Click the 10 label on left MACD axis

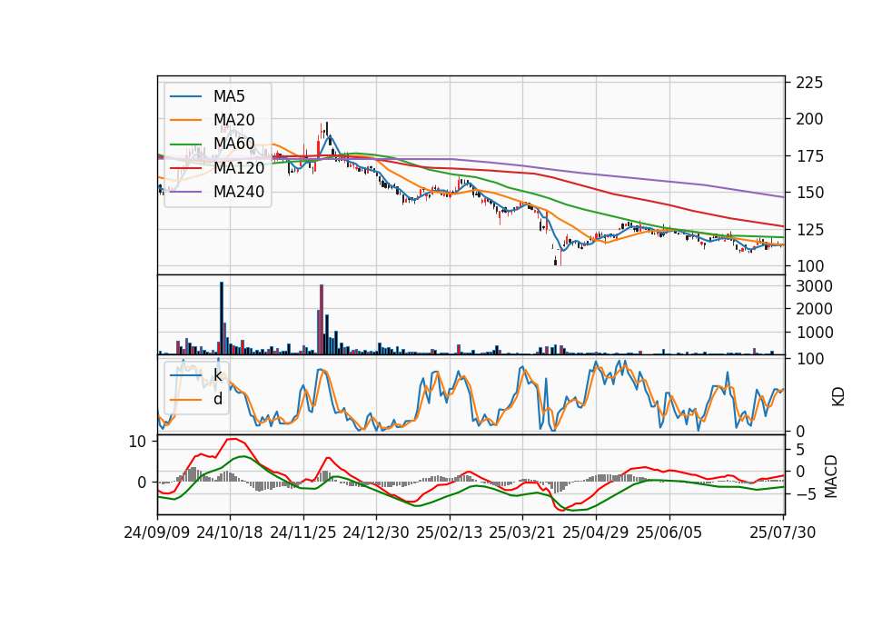[x=137, y=442]
